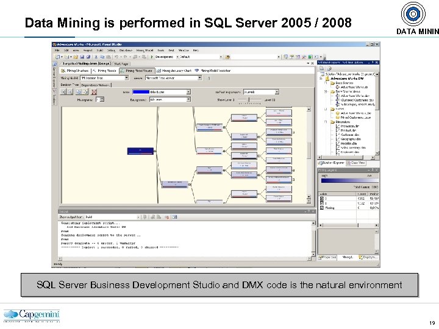Collapse the Data Source Views folder node
439x329 pixels.
click(326, 92)
